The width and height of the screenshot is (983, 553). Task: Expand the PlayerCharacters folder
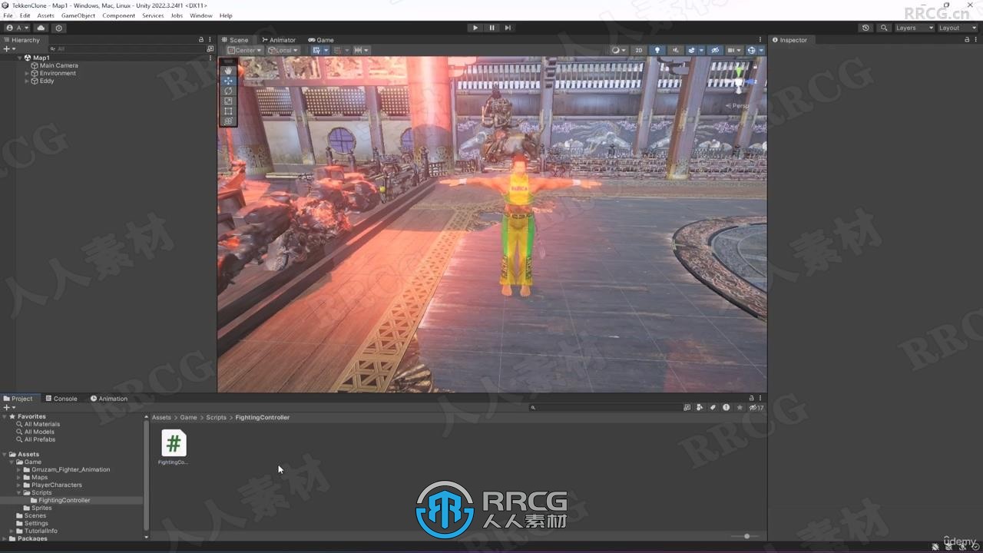(x=19, y=485)
